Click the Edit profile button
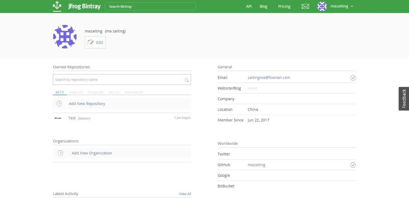The width and height of the screenshot is (409, 198). pos(95,42)
